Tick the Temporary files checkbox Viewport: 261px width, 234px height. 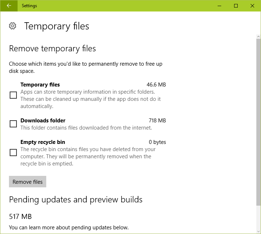13,95
